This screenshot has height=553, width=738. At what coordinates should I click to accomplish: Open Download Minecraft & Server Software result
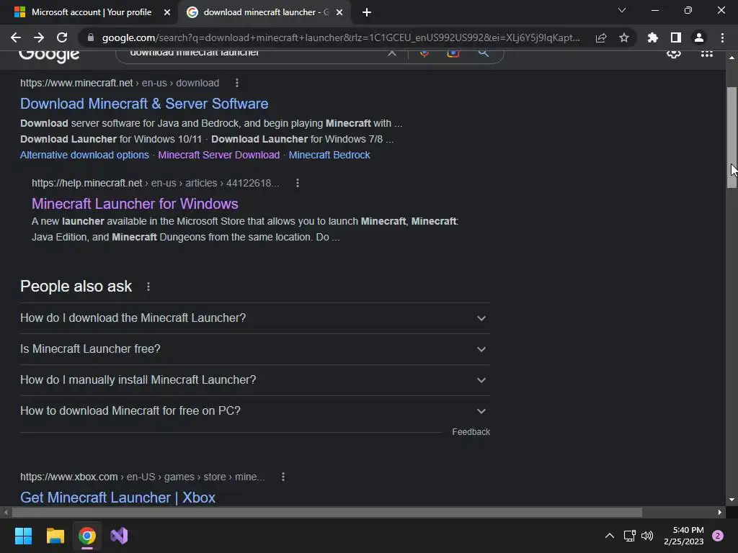(144, 104)
